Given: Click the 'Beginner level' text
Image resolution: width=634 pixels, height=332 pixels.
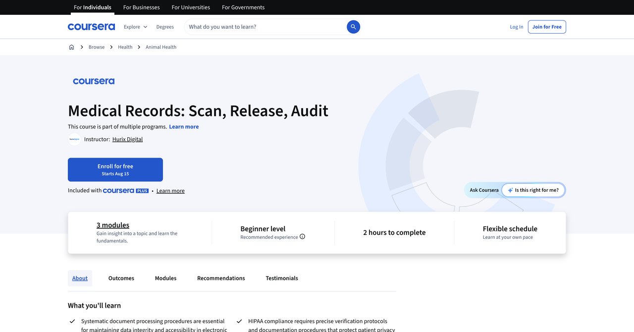Looking at the screenshot, I should pyautogui.click(x=263, y=228).
